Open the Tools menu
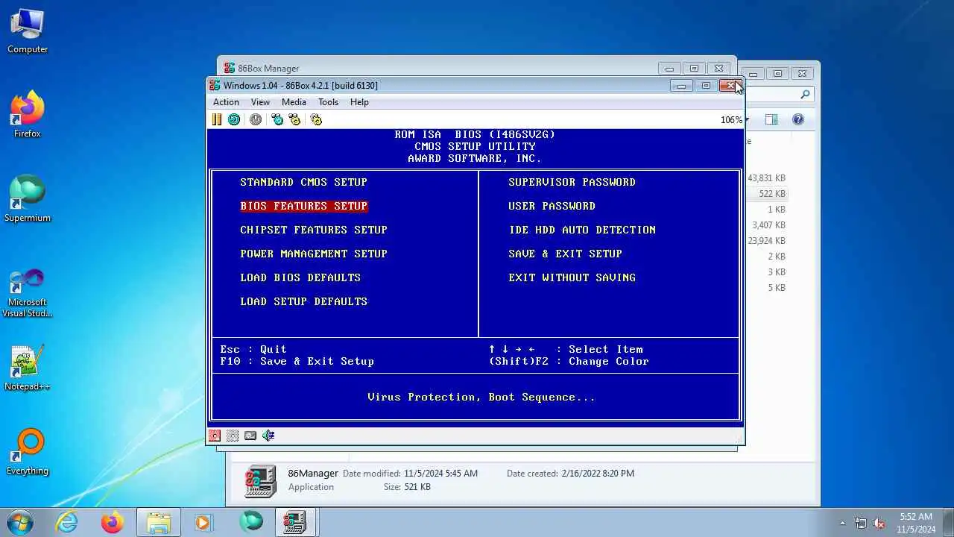Viewport: 954px width, 537px height. pos(328,102)
